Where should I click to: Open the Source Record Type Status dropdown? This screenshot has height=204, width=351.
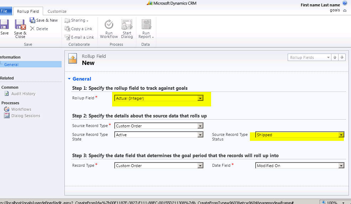(299, 135)
